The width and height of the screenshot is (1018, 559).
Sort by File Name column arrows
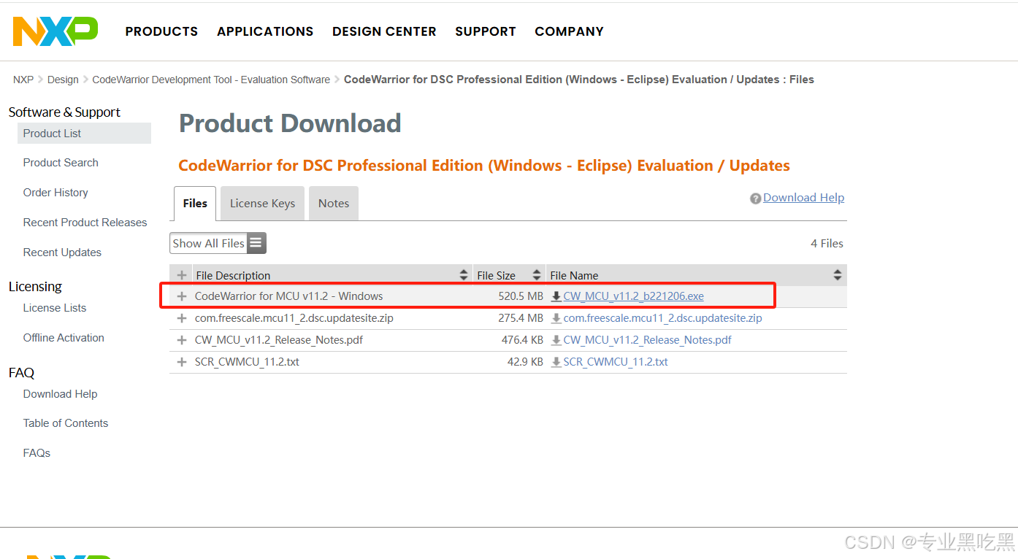point(838,275)
